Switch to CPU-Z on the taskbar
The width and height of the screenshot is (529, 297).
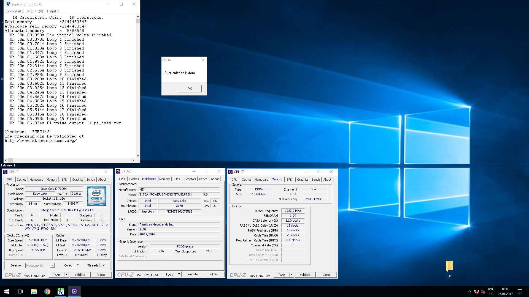click(x=74, y=291)
